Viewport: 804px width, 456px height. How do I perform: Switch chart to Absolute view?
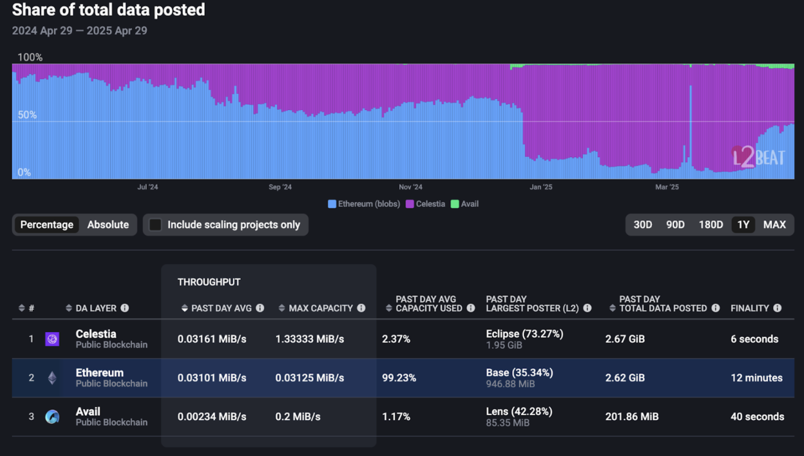108,225
